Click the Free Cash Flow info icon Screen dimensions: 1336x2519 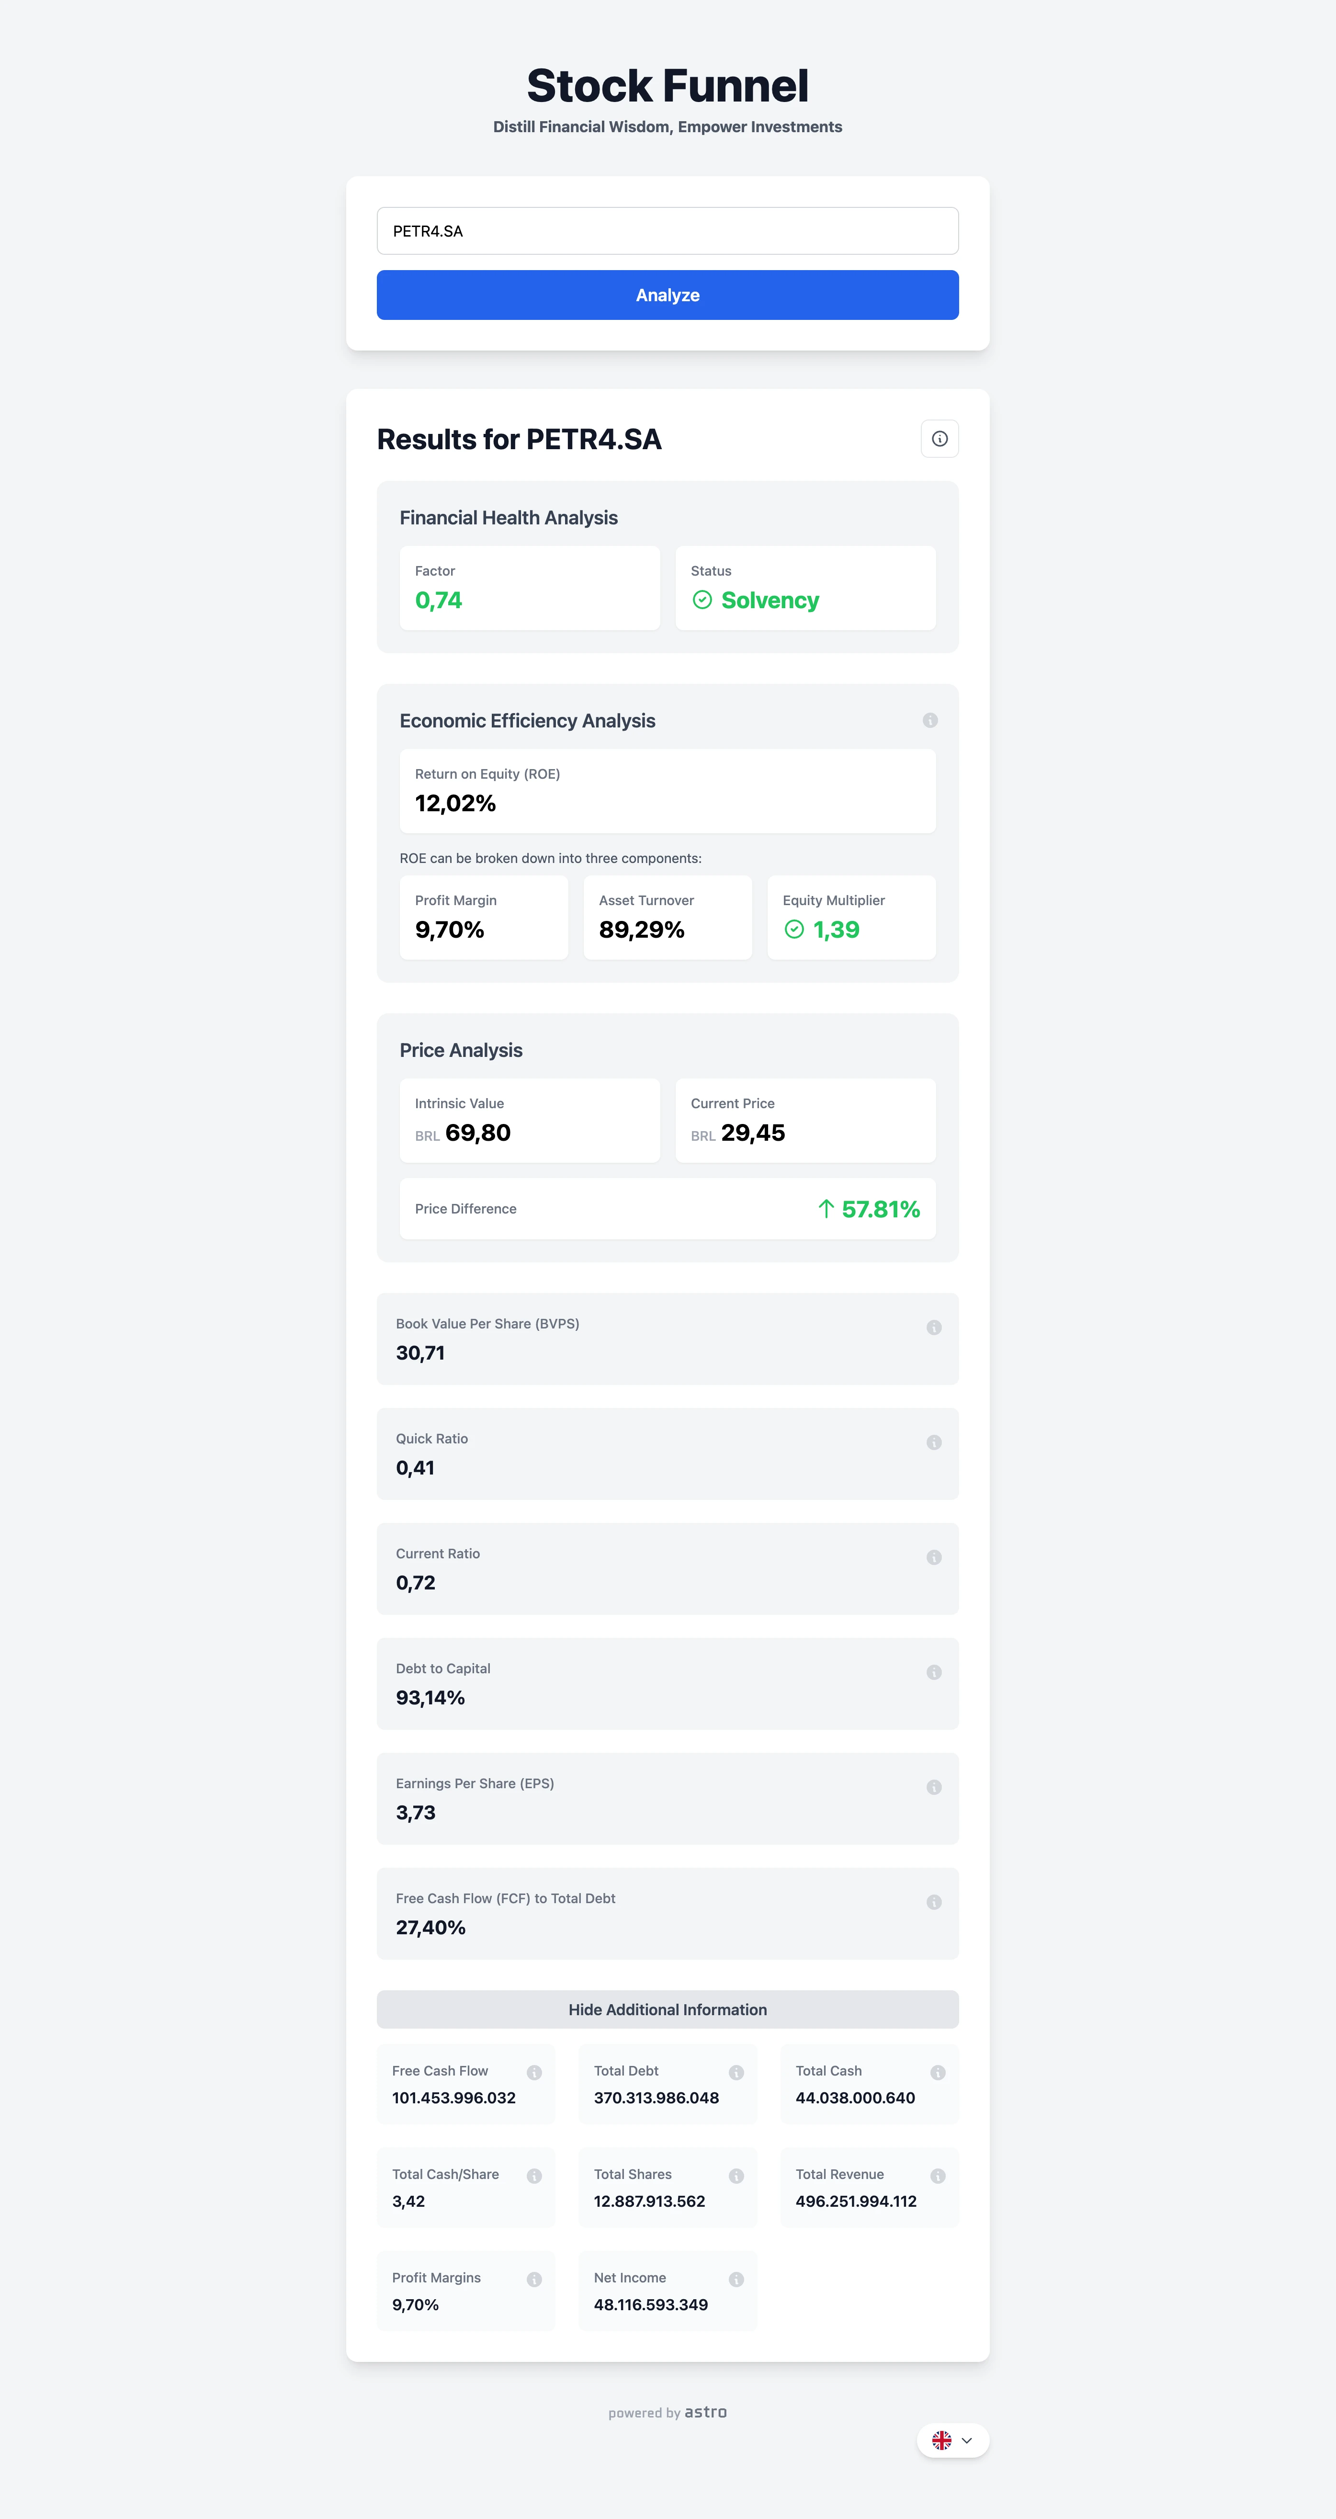534,2072
